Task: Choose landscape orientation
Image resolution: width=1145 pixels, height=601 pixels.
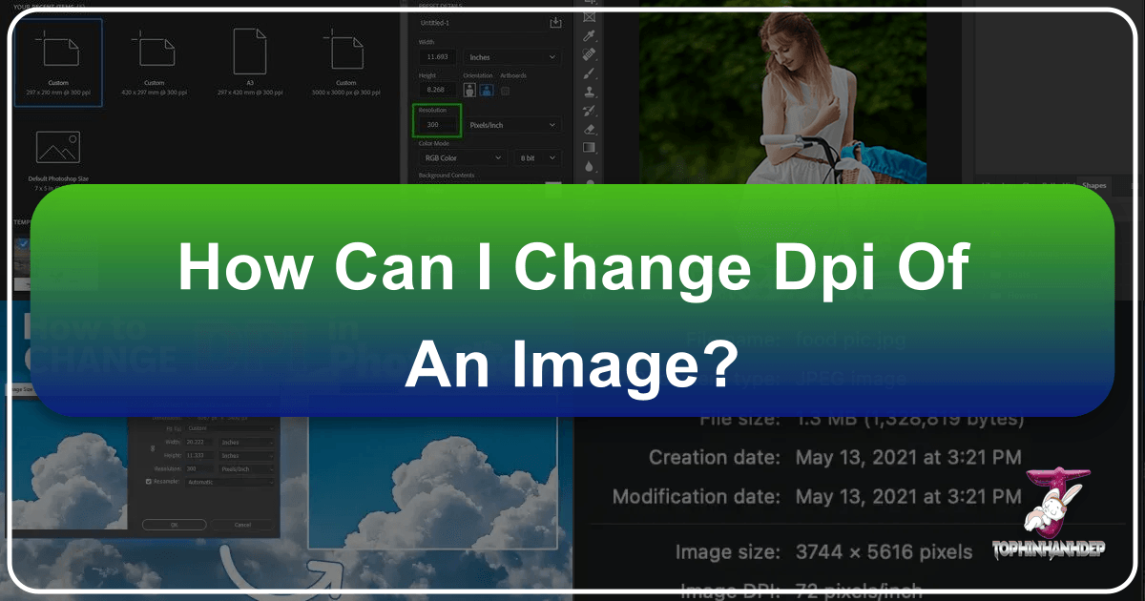Action: click(x=486, y=91)
